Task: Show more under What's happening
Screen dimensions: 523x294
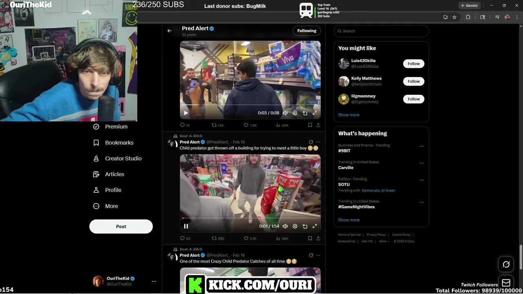Action: pyautogui.click(x=349, y=220)
